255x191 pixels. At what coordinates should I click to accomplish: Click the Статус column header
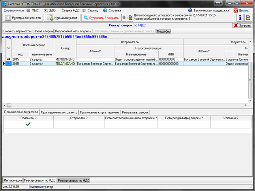click(66, 48)
